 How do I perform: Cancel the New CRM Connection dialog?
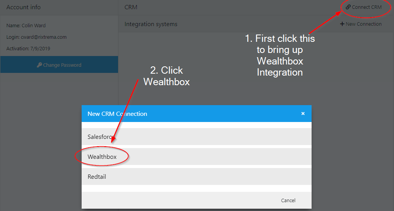(288, 200)
